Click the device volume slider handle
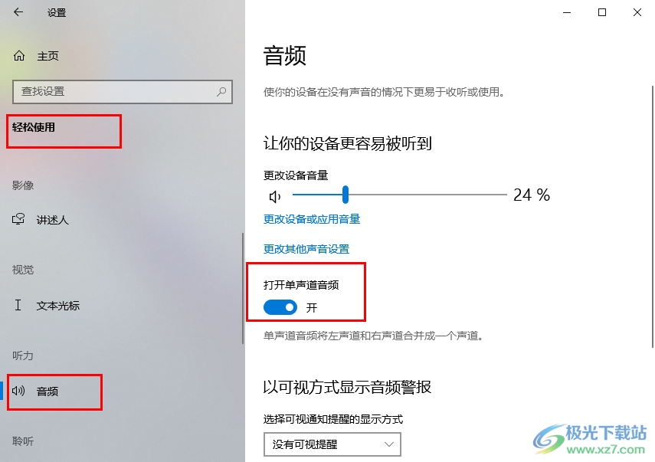Image resolution: width=655 pixels, height=462 pixels. tap(346, 195)
